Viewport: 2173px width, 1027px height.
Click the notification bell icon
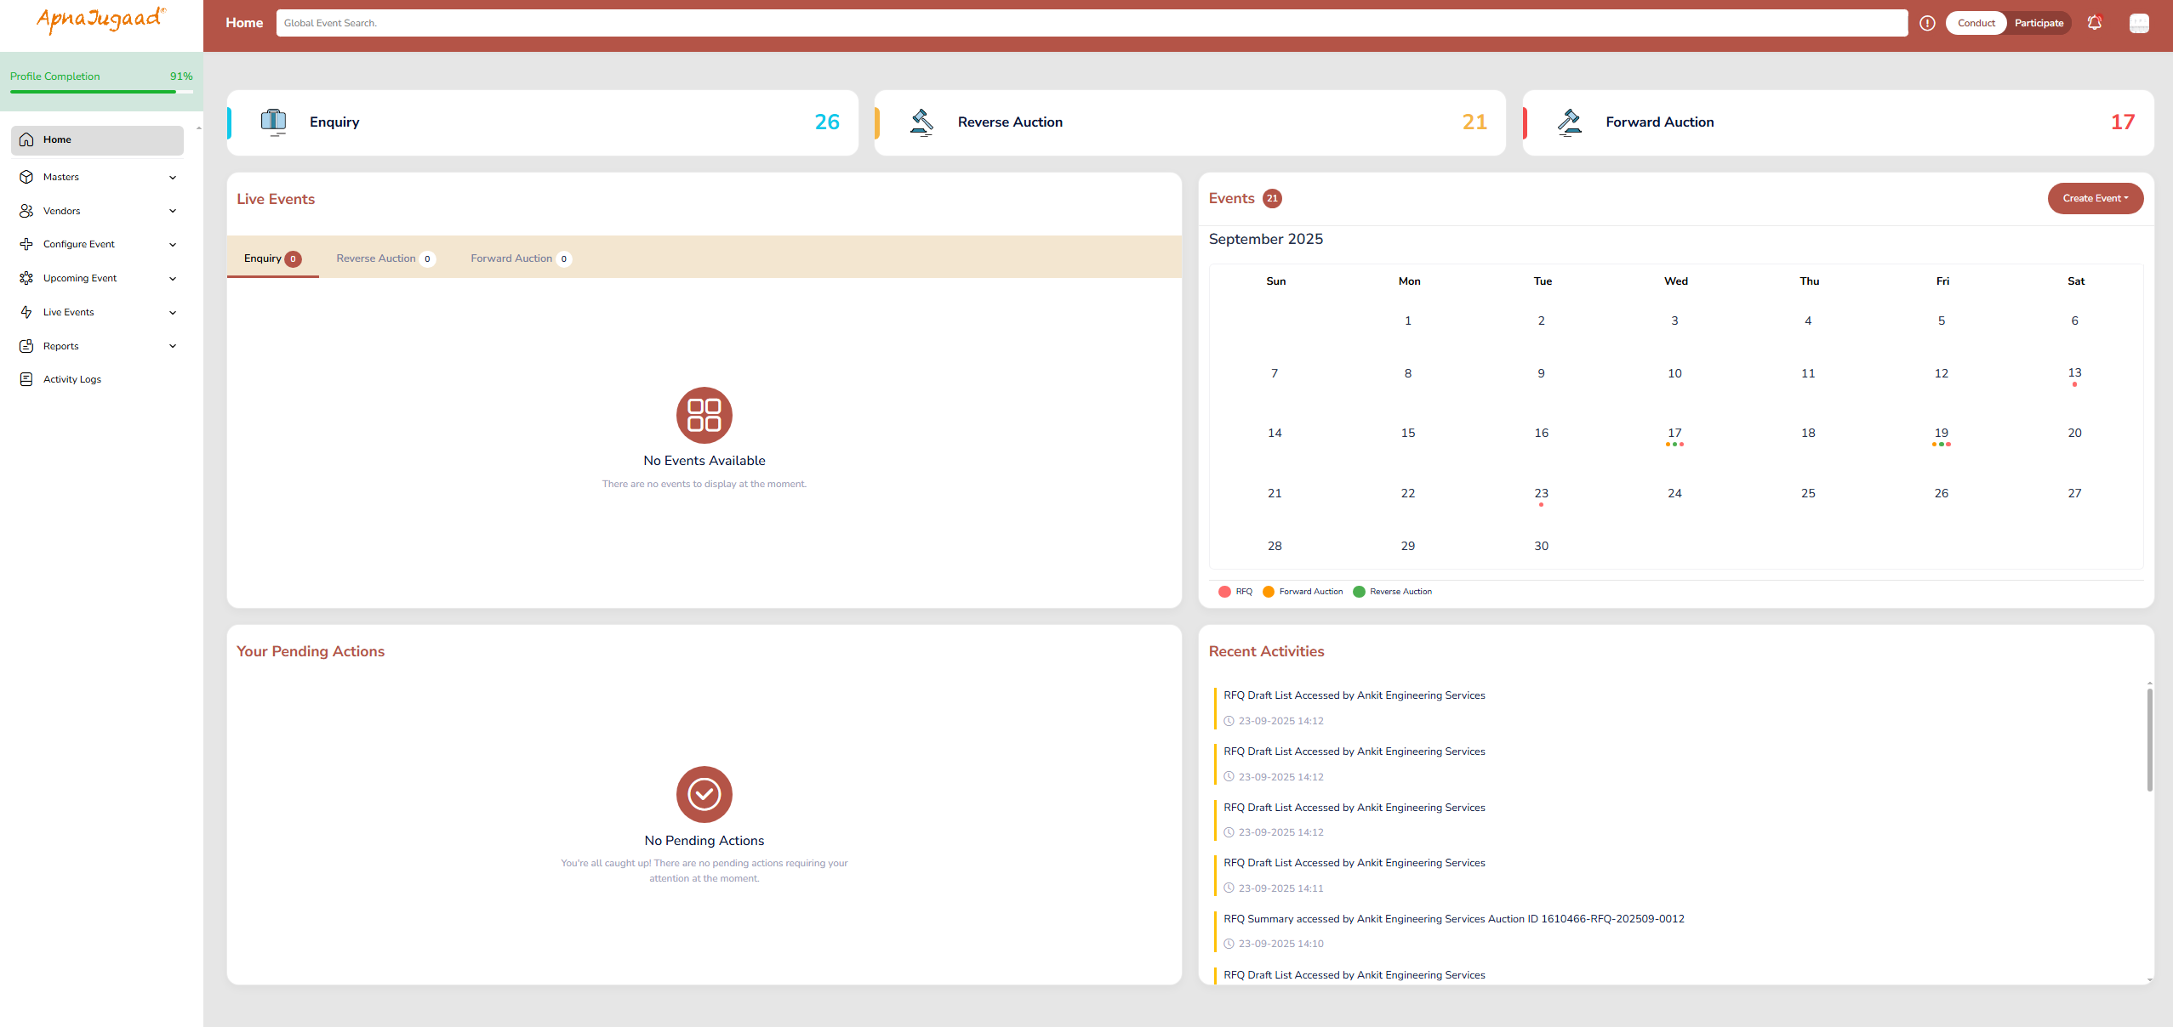pyautogui.click(x=2094, y=23)
